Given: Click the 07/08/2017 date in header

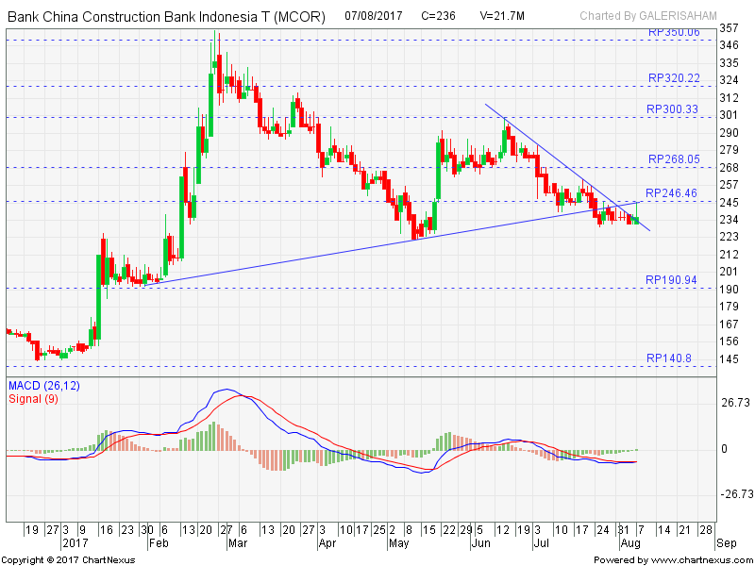Looking at the screenshot, I should click(x=376, y=16).
